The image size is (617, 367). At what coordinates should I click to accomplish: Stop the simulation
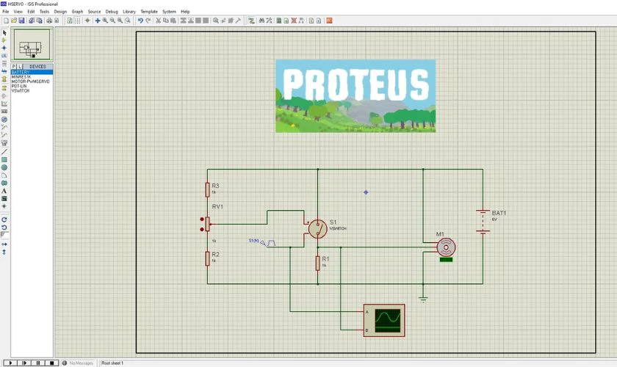click(52, 363)
